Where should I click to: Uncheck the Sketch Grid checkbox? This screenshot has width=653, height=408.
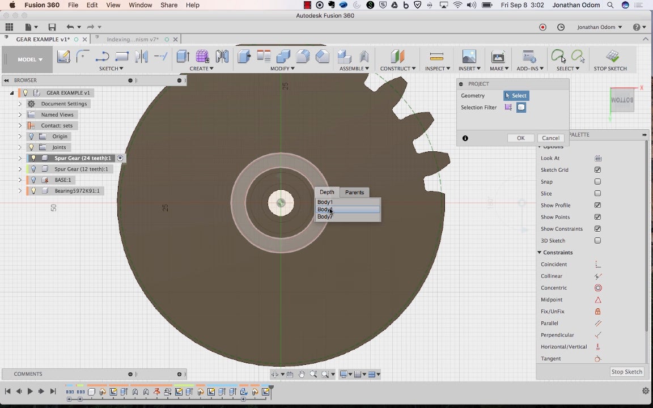click(597, 170)
